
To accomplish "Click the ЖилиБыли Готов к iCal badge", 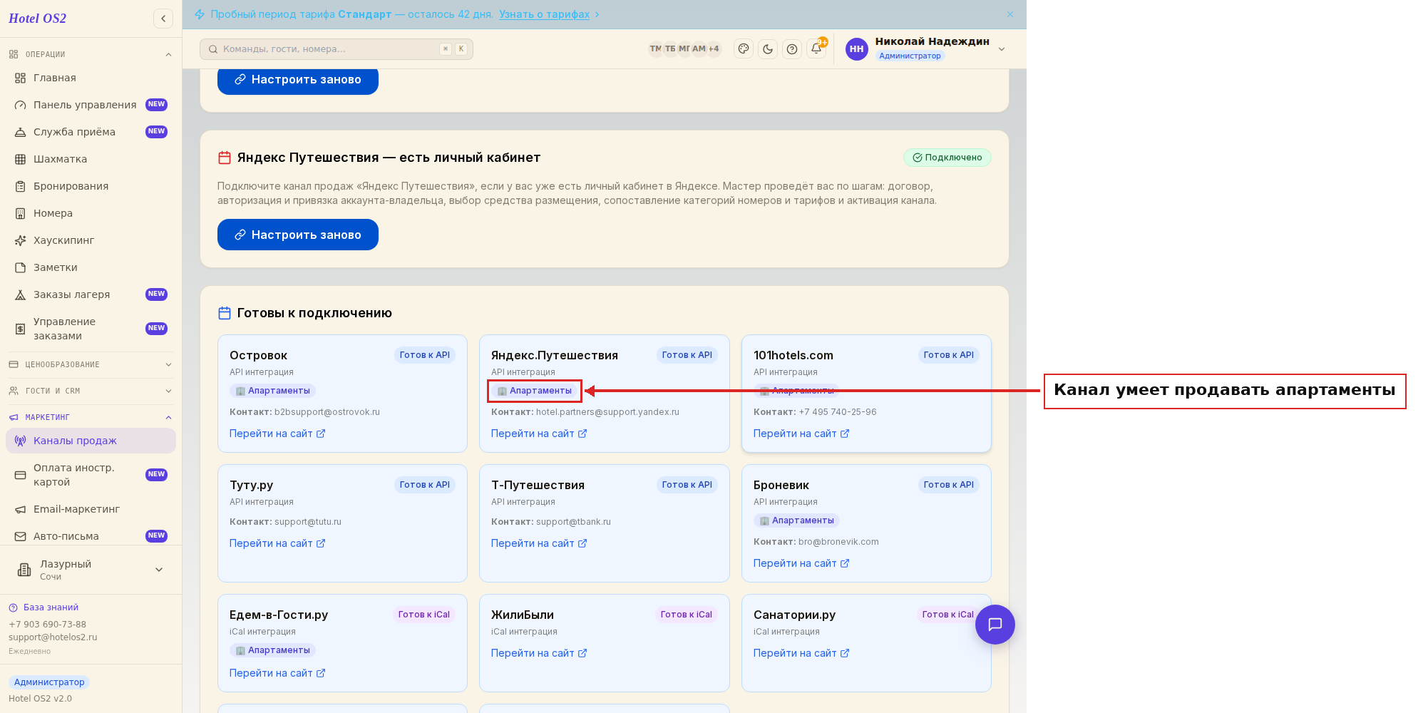I will (687, 615).
